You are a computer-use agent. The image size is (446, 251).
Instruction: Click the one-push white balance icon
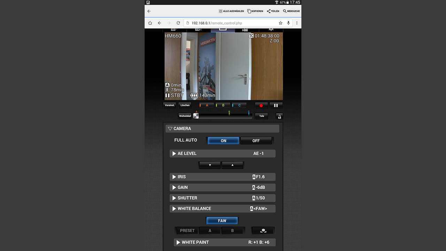(263, 230)
